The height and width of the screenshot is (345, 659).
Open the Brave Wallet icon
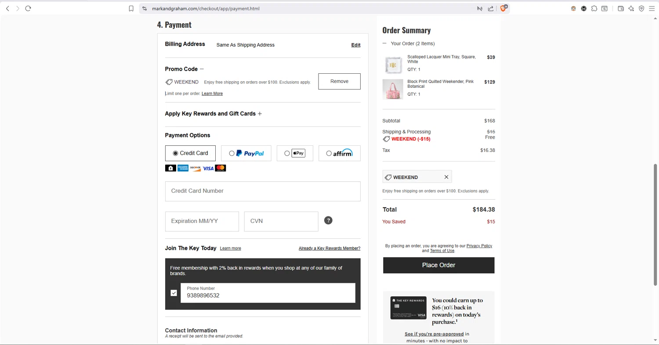621,8
